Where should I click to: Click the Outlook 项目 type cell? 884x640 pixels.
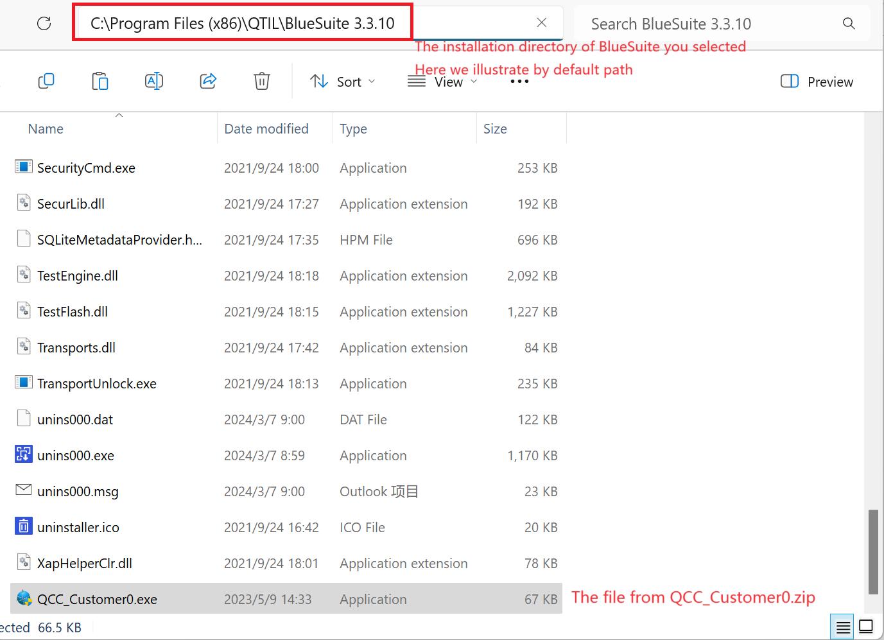(379, 492)
